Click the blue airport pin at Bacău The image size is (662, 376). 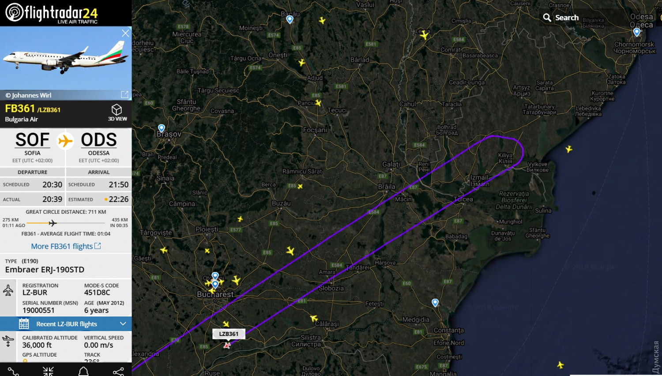pos(290,19)
